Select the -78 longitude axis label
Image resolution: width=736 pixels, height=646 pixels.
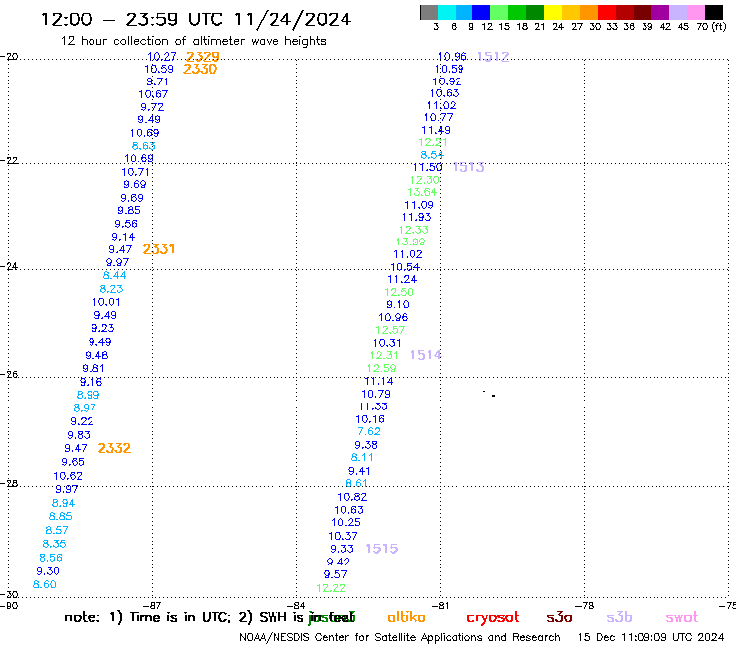(x=584, y=605)
